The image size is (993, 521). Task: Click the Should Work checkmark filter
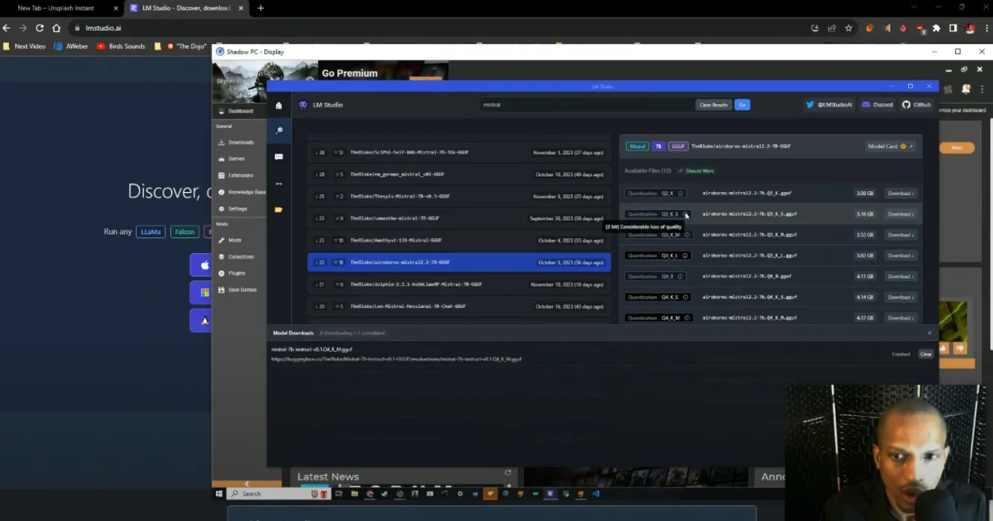[695, 170]
